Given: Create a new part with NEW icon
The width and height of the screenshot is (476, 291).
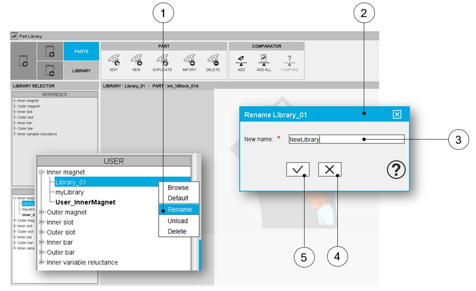Looking at the screenshot, I should [136, 61].
